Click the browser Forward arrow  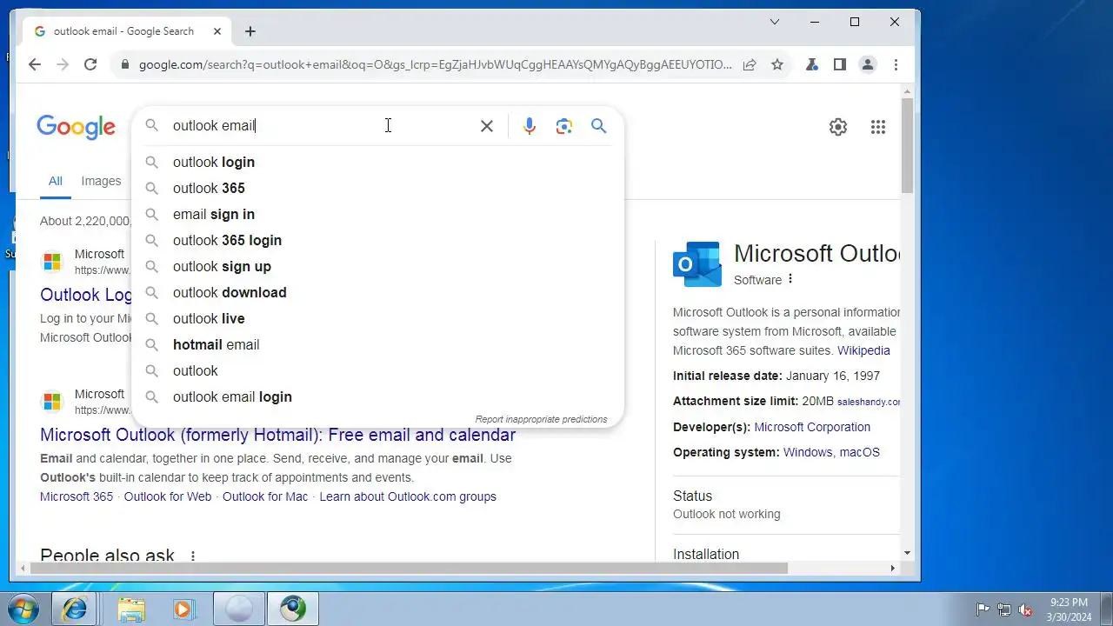coord(62,64)
